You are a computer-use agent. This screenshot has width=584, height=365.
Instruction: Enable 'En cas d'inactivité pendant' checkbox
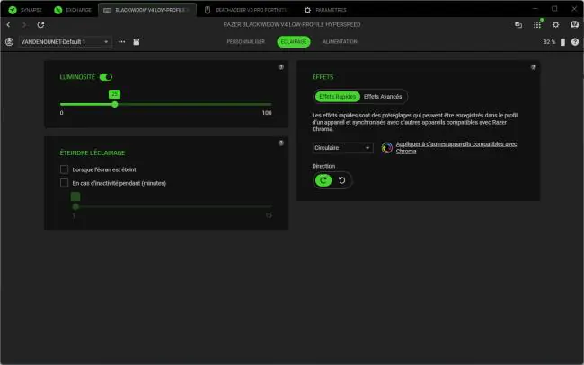pyautogui.click(x=64, y=183)
